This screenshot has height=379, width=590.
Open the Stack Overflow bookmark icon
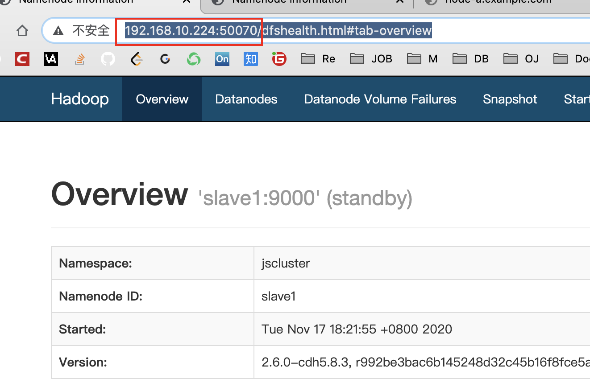coord(80,58)
